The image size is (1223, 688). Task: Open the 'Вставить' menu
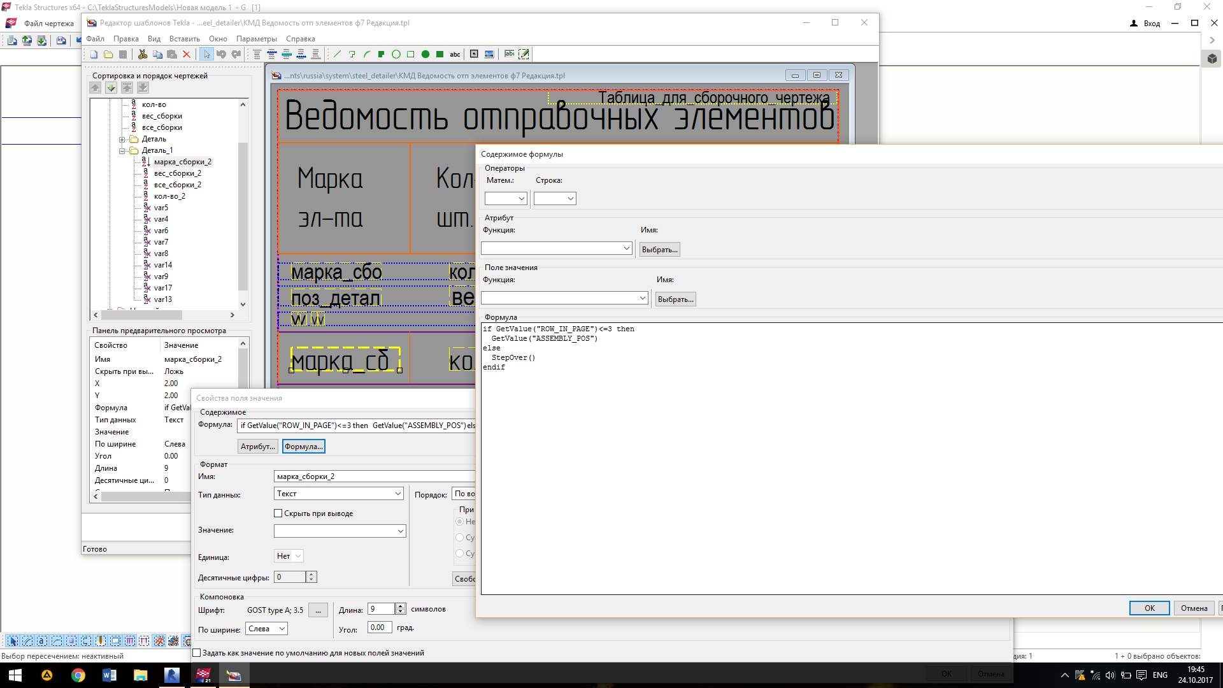click(184, 39)
